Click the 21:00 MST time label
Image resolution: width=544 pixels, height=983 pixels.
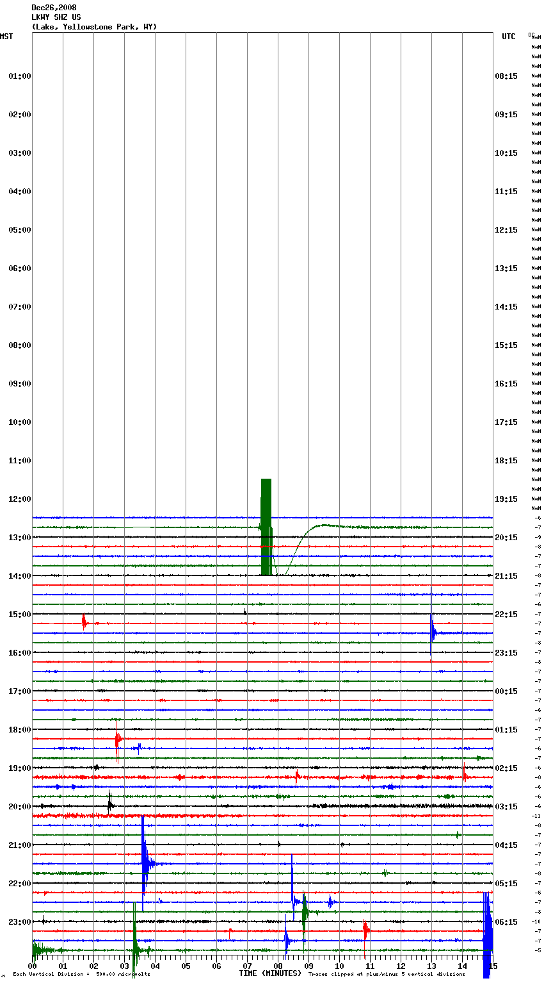pos(20,845)
